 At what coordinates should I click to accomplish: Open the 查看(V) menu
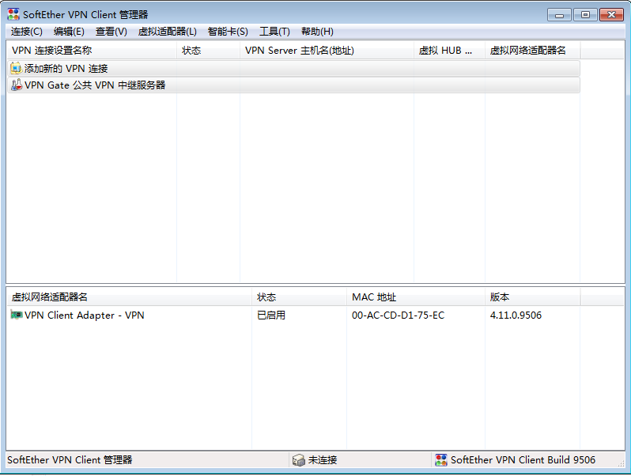tap(111, 32)
